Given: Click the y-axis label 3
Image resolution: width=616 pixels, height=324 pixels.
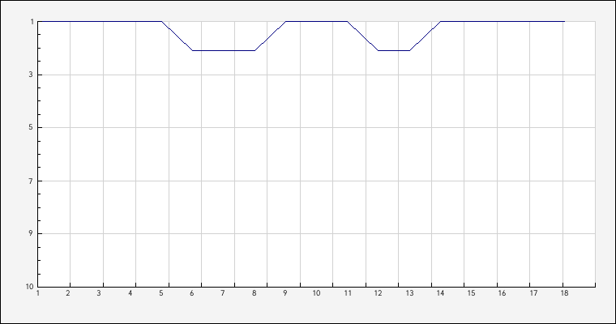Looking at the screenshot, I should click(x=31, y=75).
